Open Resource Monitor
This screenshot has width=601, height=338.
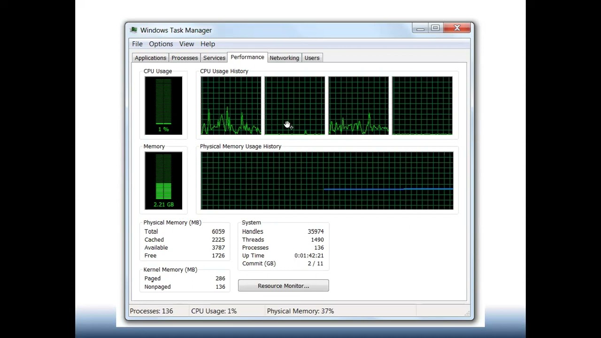283,286
